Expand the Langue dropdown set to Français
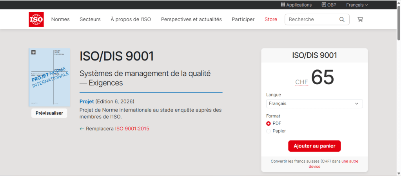 (314, 104)
